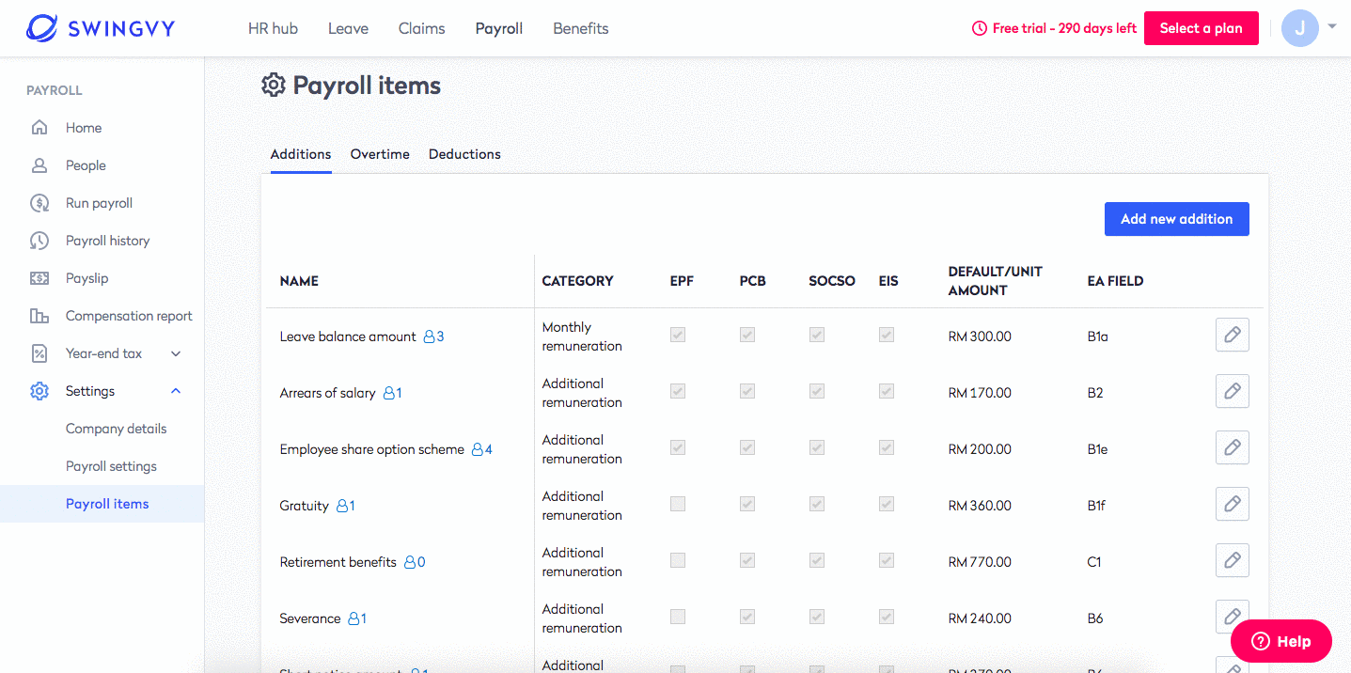Edit the Employee share option scheme item

click(1233, 447)
